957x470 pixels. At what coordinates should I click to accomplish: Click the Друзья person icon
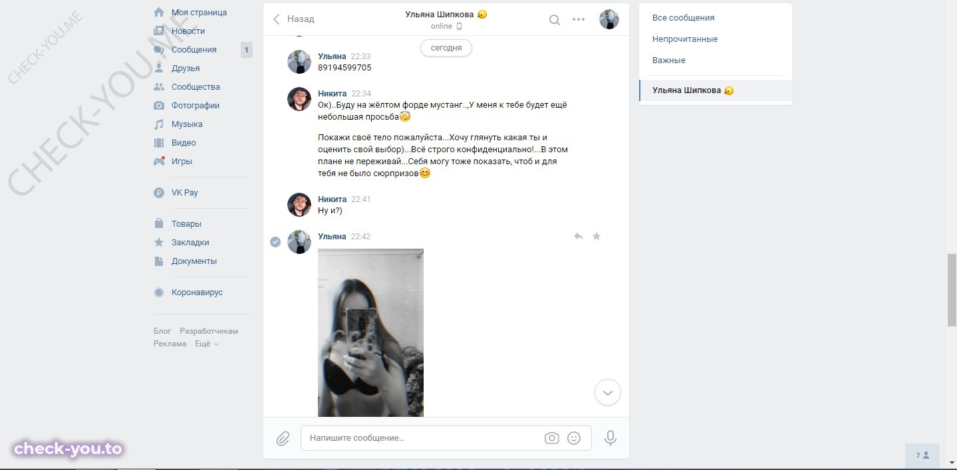pos(159,68)
